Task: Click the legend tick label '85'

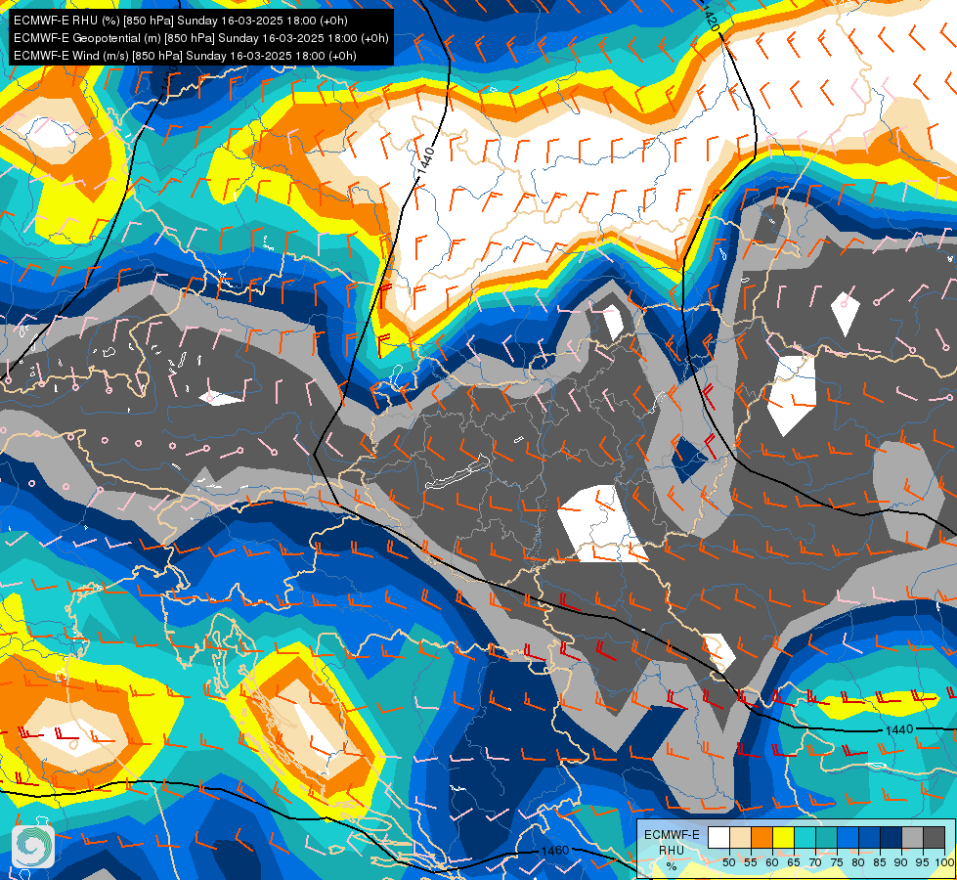Action: point(880,862)
